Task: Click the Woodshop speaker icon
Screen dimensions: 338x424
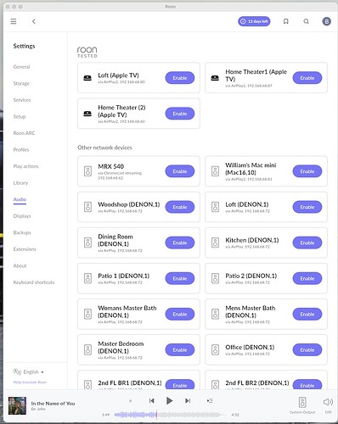Action: click(x=87, y=207)
